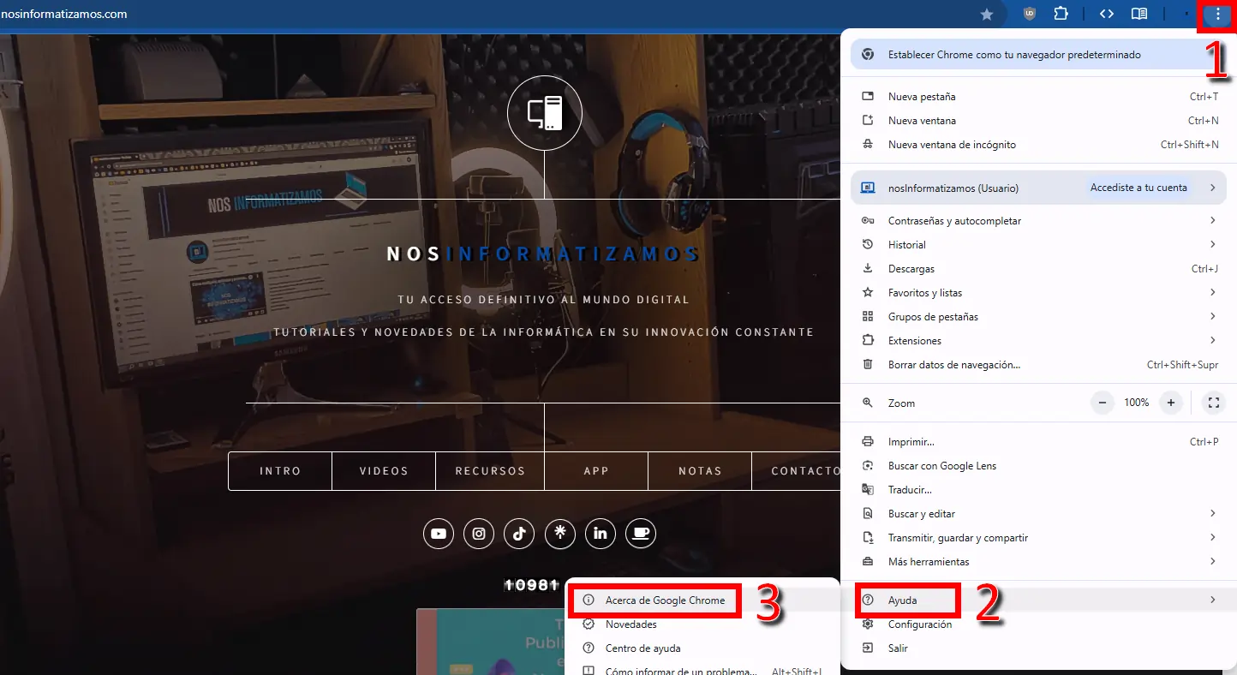
Task: Click the Traducir translate icon
Action: [868, 490]
